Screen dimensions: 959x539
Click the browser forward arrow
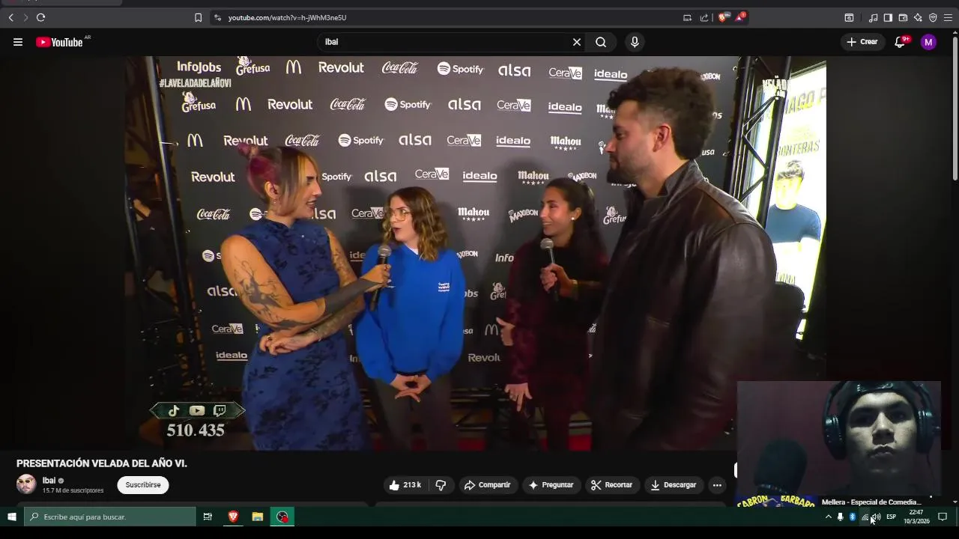[x=25, y=17]
